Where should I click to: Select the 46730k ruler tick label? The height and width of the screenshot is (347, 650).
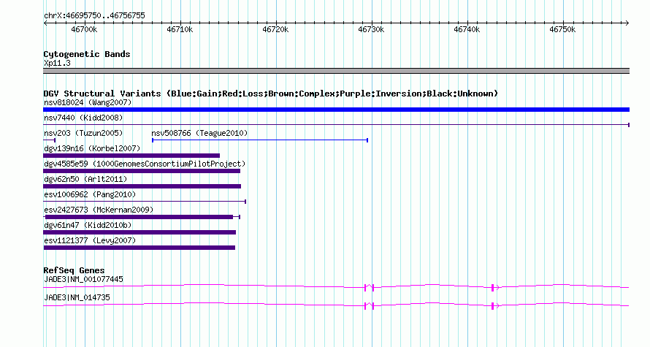pos(371,29)
